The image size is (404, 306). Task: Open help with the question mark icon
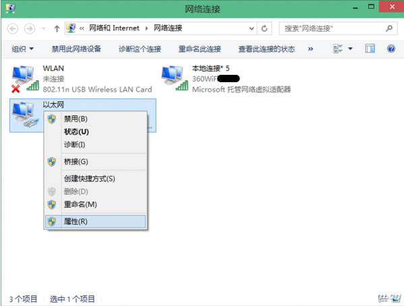point(391,49)
